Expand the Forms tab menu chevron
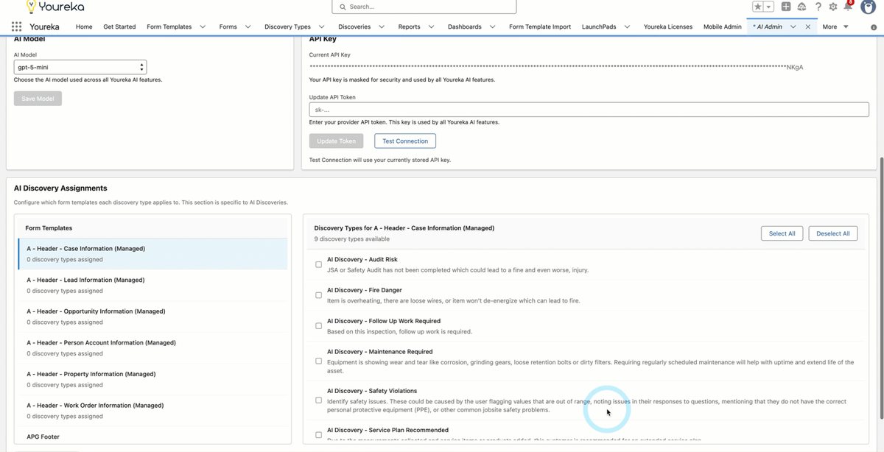The width and height of the screenshot is (884, 452). [248, 27]
